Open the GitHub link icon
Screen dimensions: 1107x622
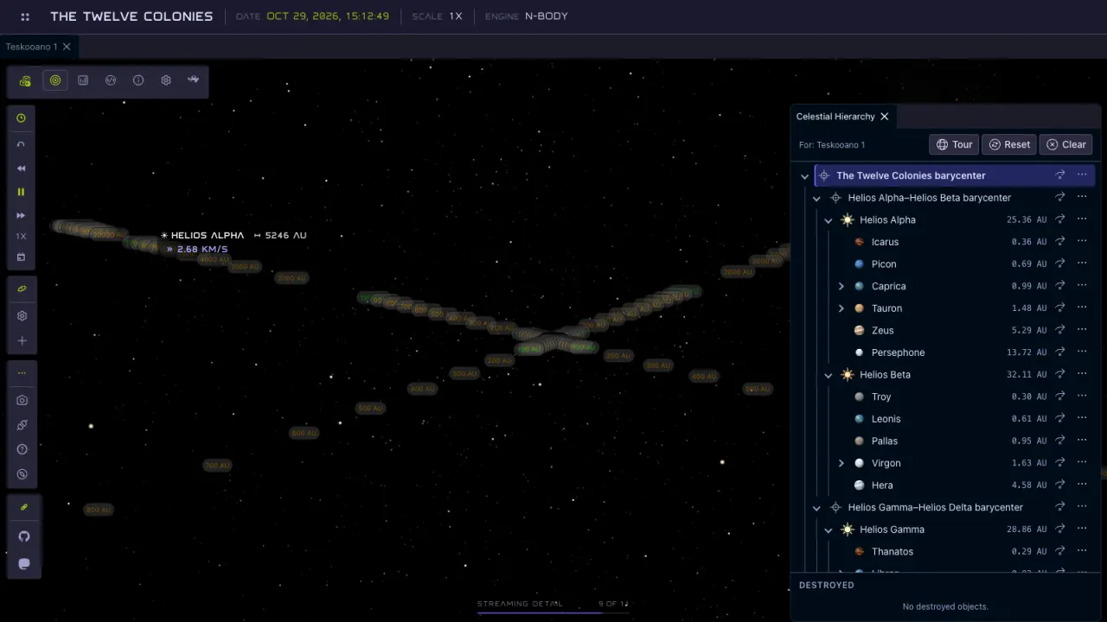click(x=24, y=536)
